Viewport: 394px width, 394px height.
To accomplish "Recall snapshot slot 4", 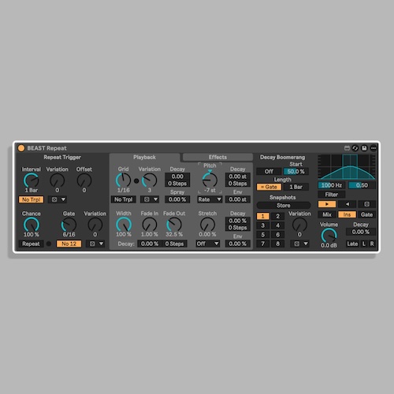I will coord(277,225).
